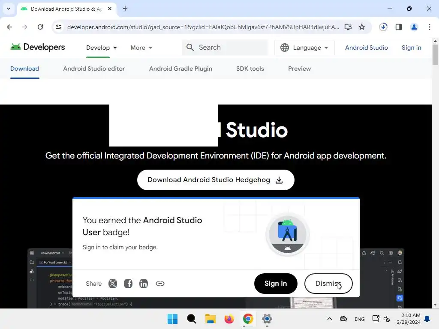Image resolution: width=439 pixels, height=329 pixels.
Task: Switch to Android Gradle Plugin tab
Action: (x=180, y=69)
